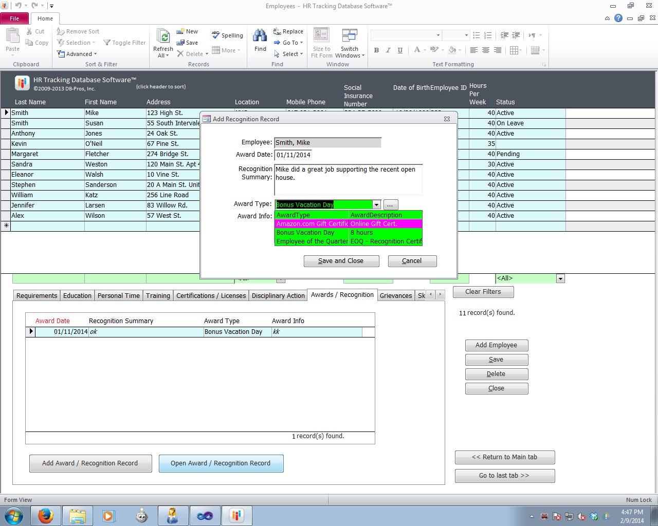Select Amazon.com Gift Certificate in award list
Viewport: 658px width, 526px height.
[349, 224]
